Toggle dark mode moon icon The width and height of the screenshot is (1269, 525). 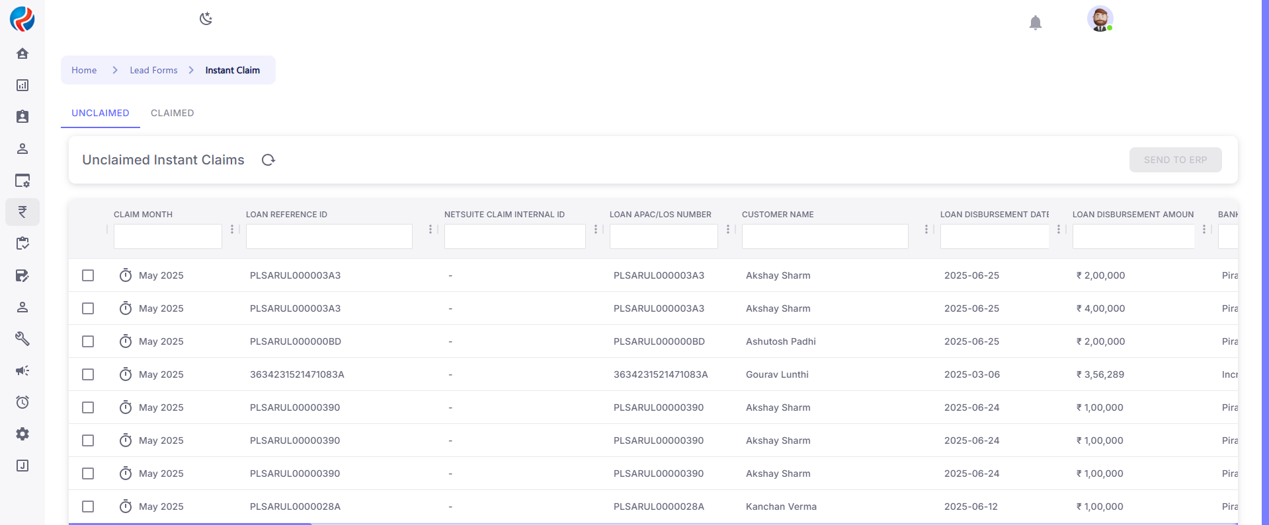coord(206,18)
